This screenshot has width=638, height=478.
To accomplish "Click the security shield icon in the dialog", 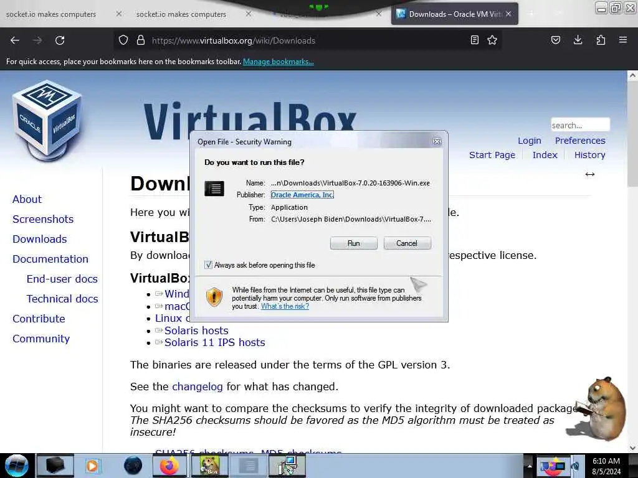I will (x=214, y=297).
